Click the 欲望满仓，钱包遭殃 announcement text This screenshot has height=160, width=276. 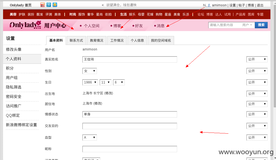pos(121,5)
